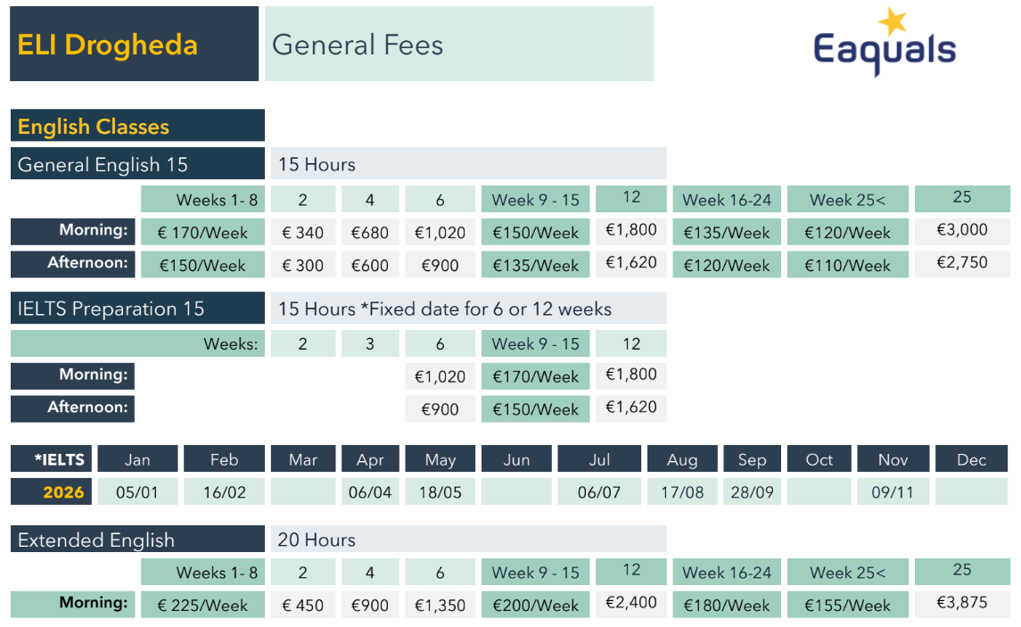Select the 16/02 IELTS date cell
Screen dimensions: 1021x627
[x=224, y=491]
